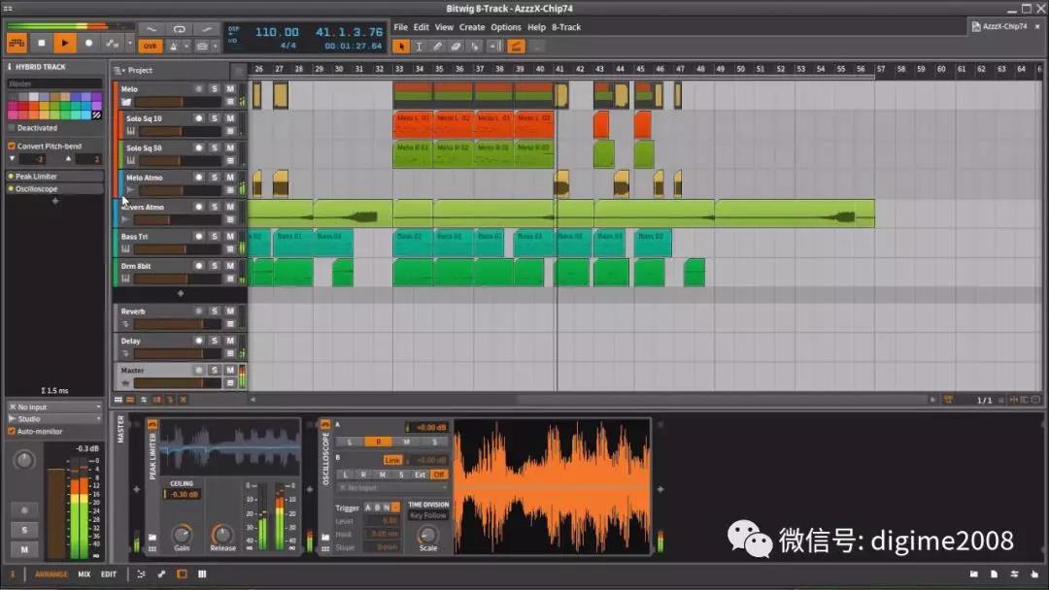Open the metronome settings dropdown arrow
Viewport: 1049px width, 590px height.
(x=186, y=47)
